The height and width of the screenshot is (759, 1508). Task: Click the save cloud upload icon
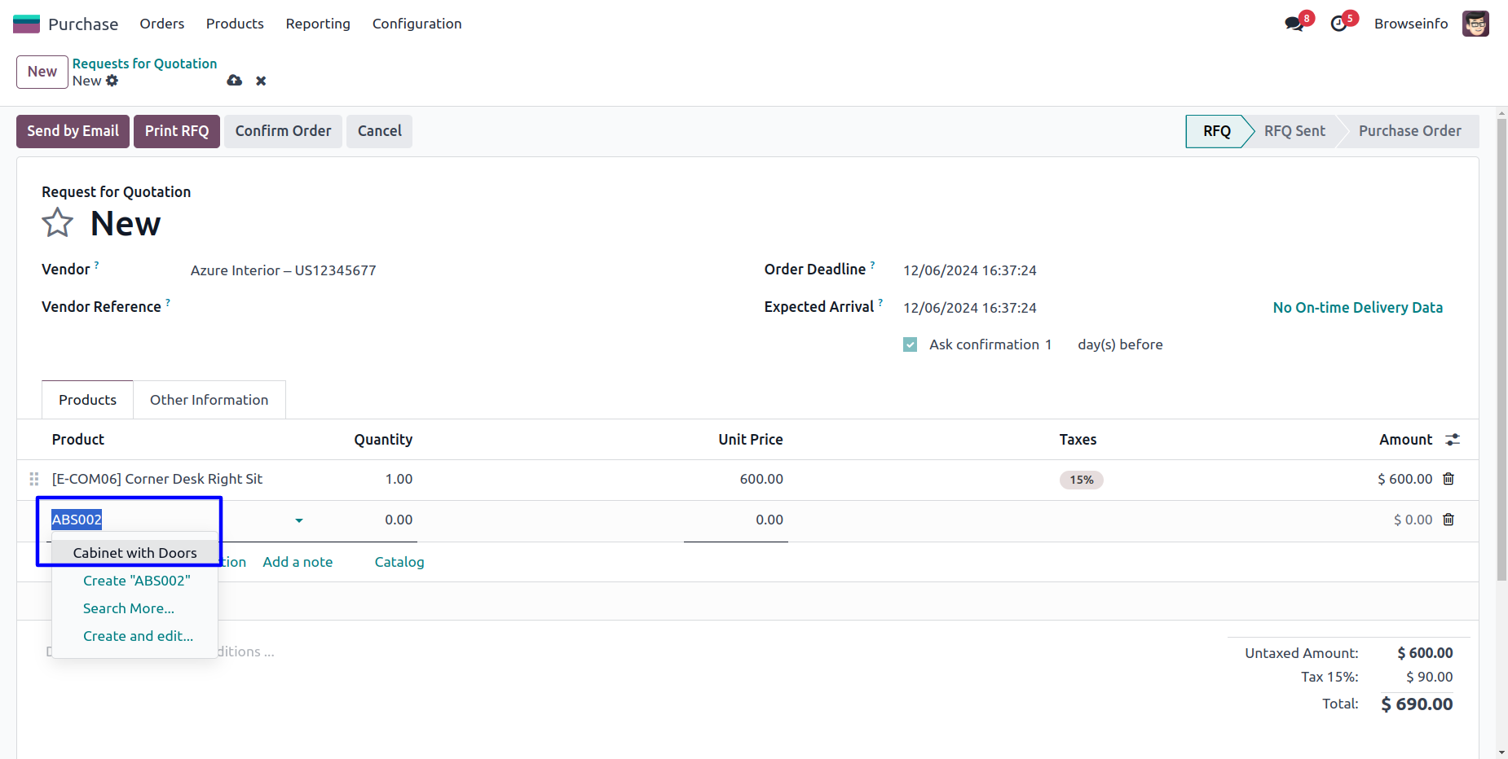(x=235, y=81)
